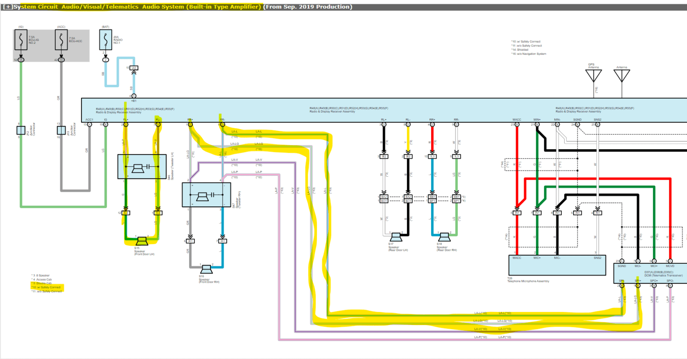Click the FR+ terminal pin circle
Screen dimensions: 687x359
pyautogui.click(x=190, y=124)
